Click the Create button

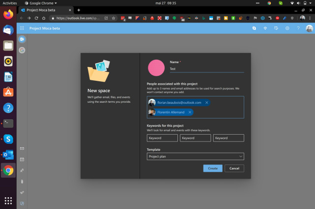click(x=213, y=168)
